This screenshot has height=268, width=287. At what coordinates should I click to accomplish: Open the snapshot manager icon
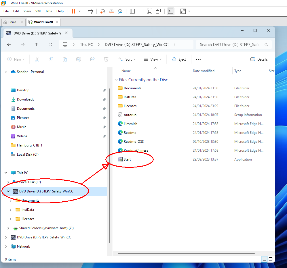pyautogui.click(x=120, y=11)
